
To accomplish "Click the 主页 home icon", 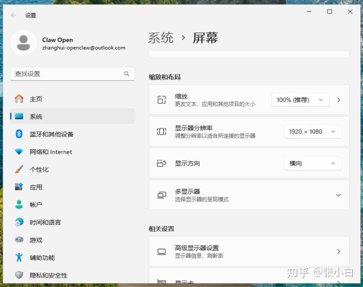I will (x=19, y=99).
